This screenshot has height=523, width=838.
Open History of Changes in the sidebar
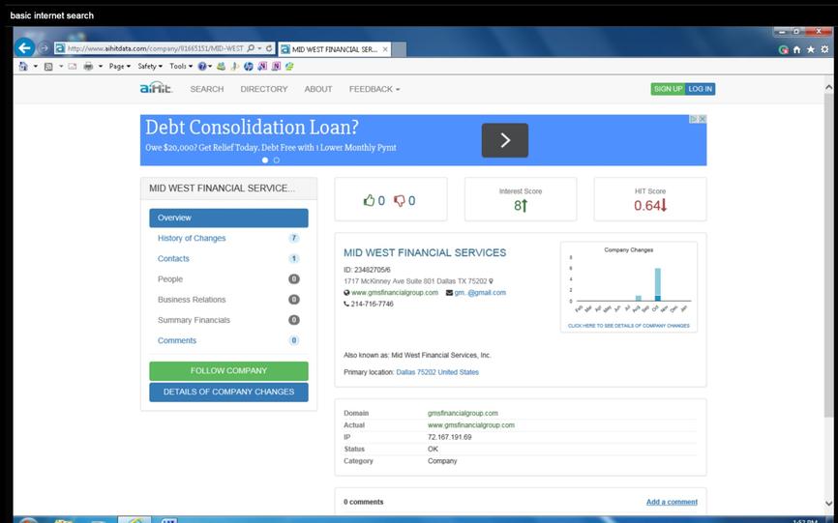click(x=228, y=238)
